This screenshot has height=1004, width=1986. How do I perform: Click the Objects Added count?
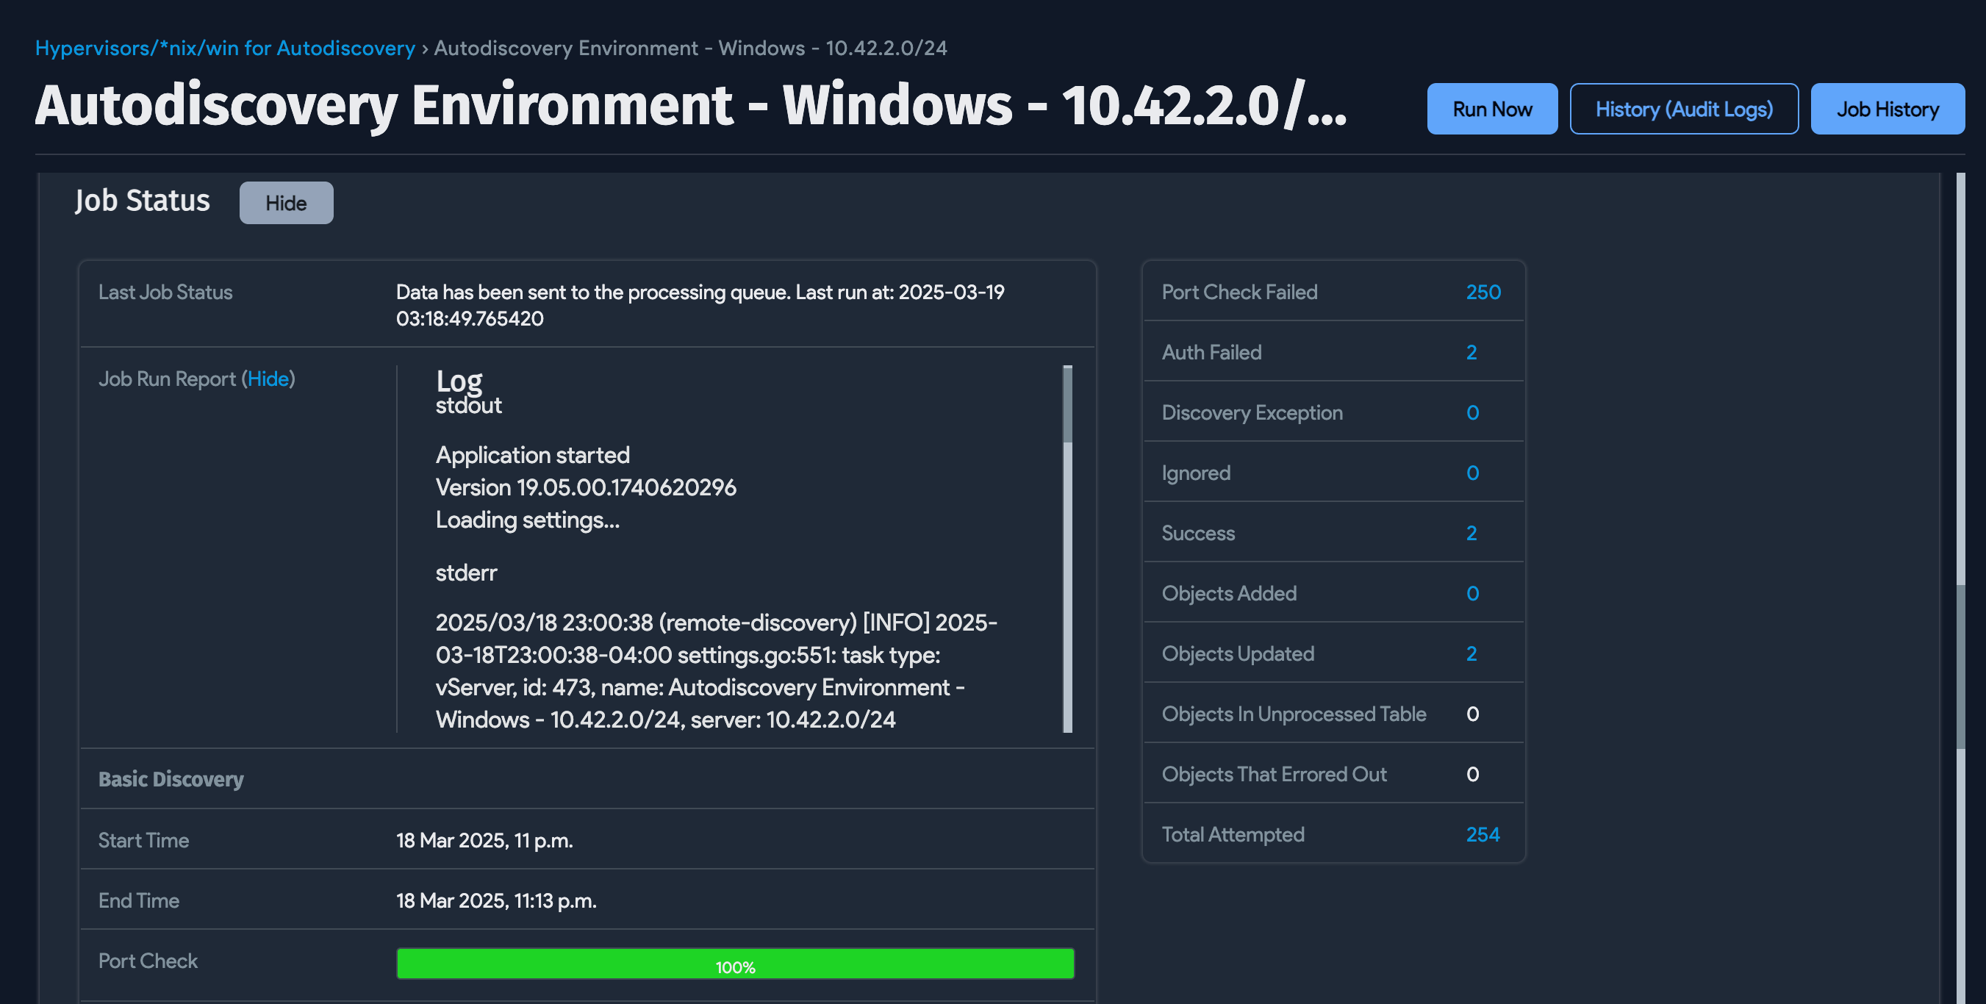[x=1471, y=593]
